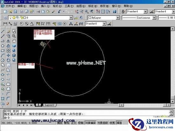175x131 pixels.
Task: Select the Linear dimension tool
Action: point(5,24)
